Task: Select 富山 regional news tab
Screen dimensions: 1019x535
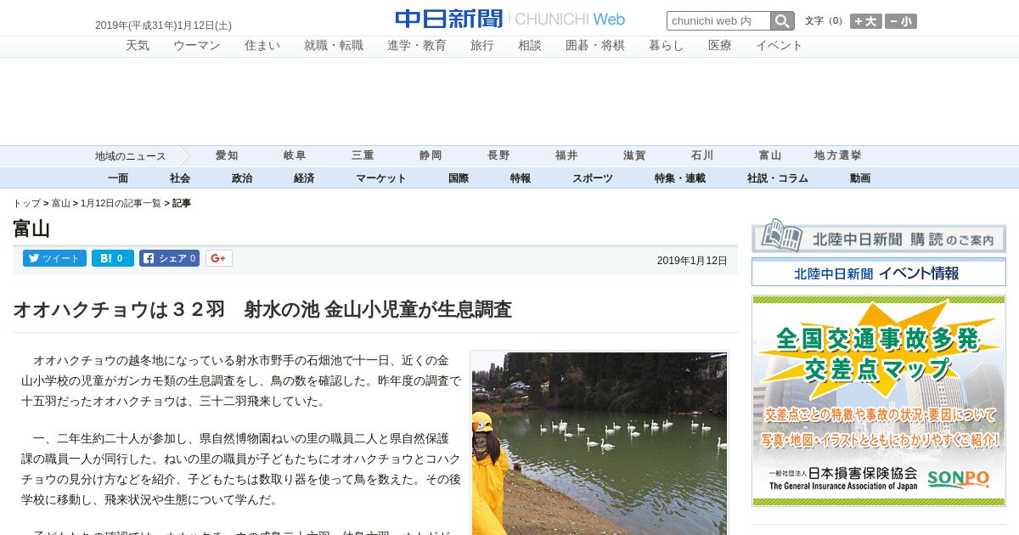Action: click(x=770, y=156)
